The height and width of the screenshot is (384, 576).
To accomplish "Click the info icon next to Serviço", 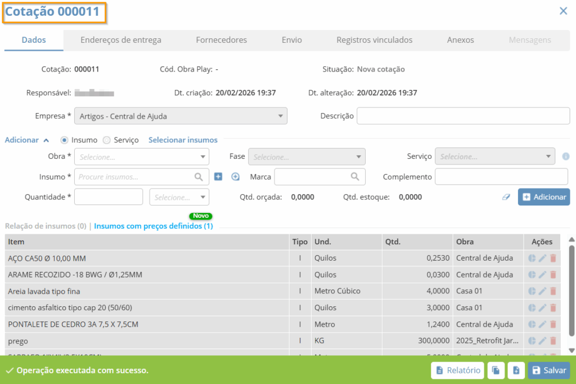I will coord(566,157).
